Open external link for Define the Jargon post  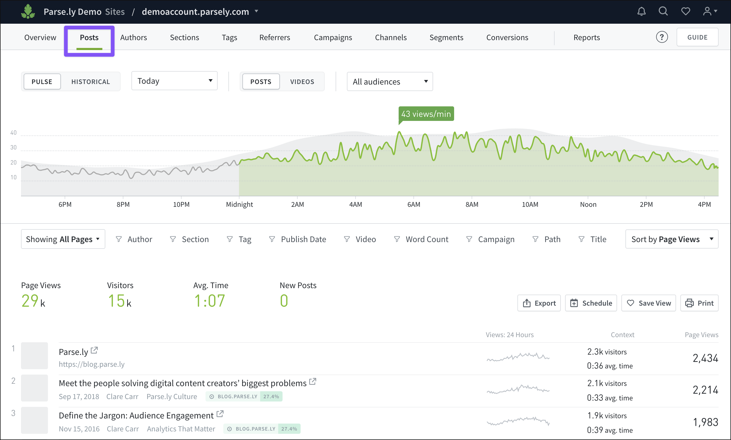(220, 414)
